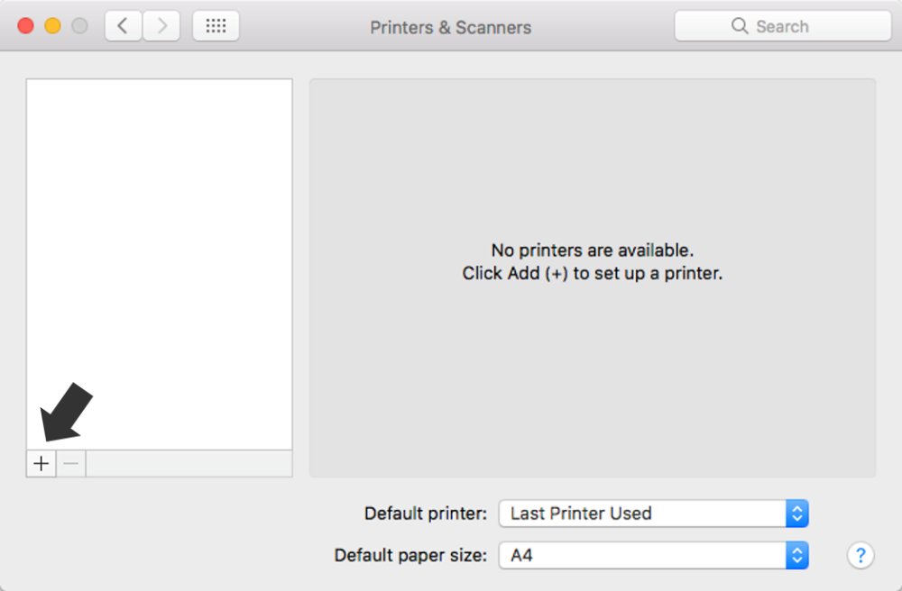
Task: Click the "No printers are available" message panel
Action: (593, 278)
